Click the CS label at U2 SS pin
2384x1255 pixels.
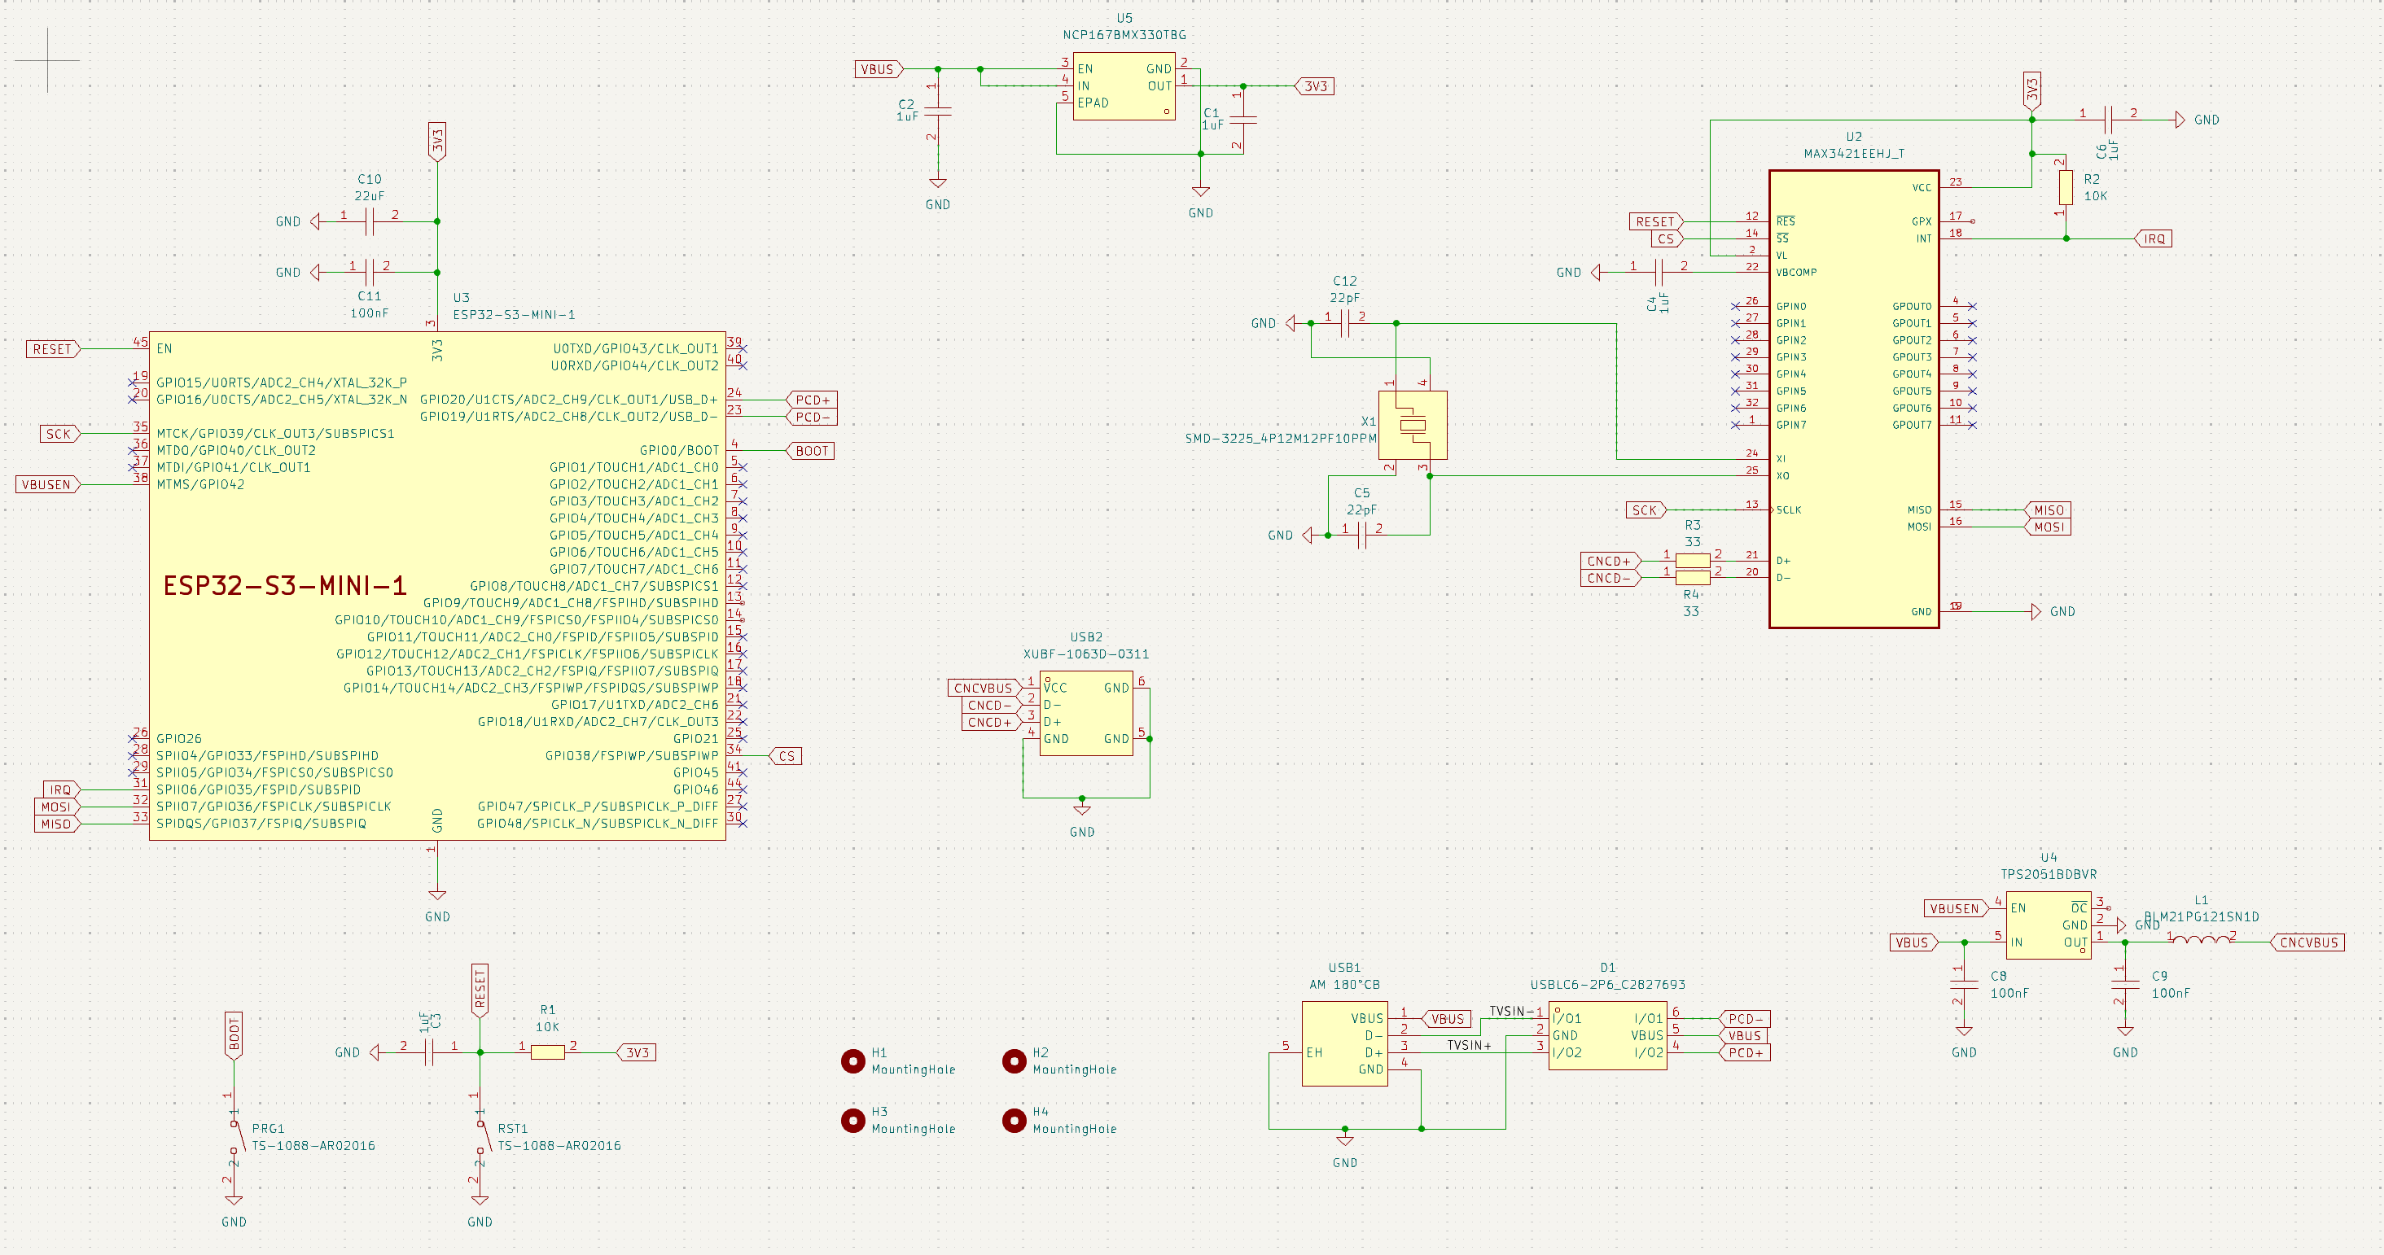(x=1667, y=238)
